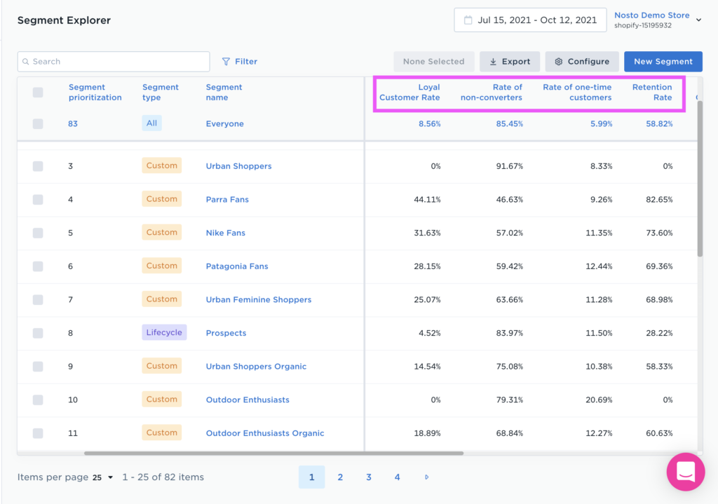The width and height of the screenshot is (718, 504).
Task: Open the Configure settings button
Action: tap(582, 62)
